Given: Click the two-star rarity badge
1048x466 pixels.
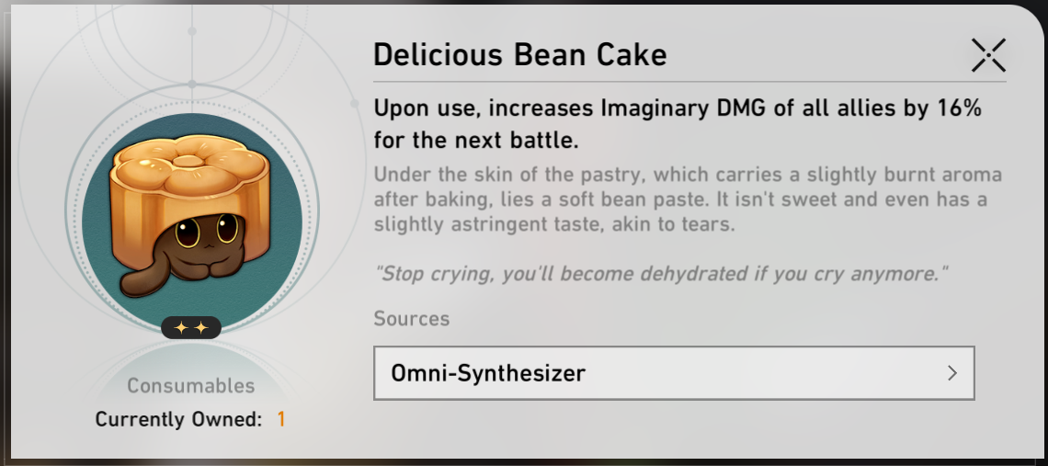Looking at the screenshot, I should point(191,327).
